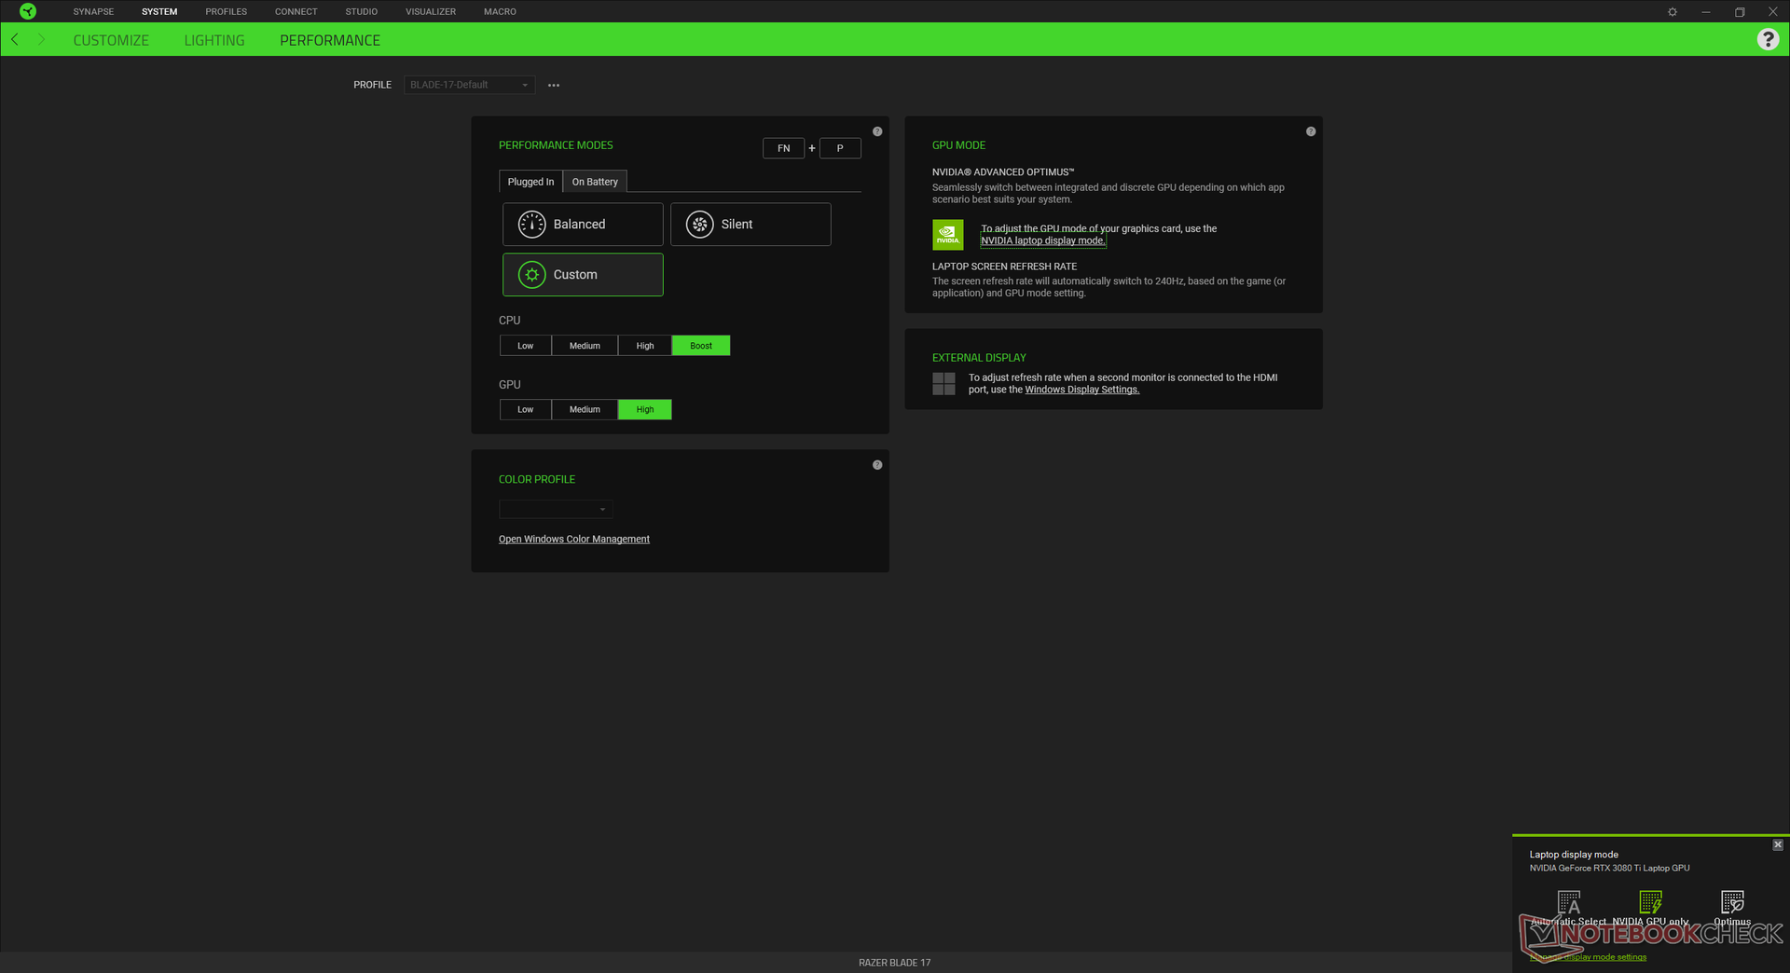
Task: Set CPU to Boost
Action: pos(701,346)
